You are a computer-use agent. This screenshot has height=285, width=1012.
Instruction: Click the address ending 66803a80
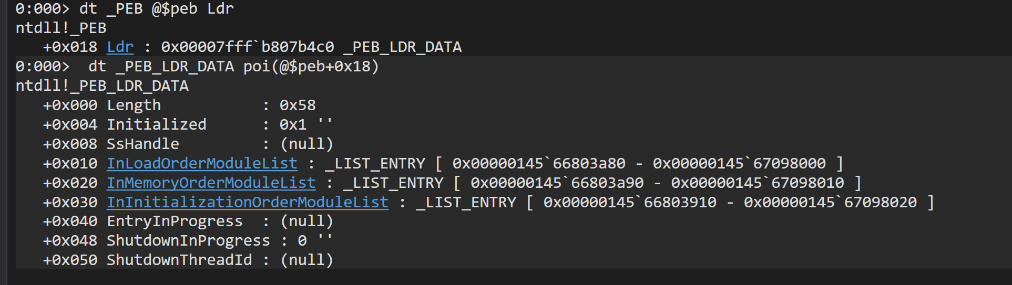point(539,164)
